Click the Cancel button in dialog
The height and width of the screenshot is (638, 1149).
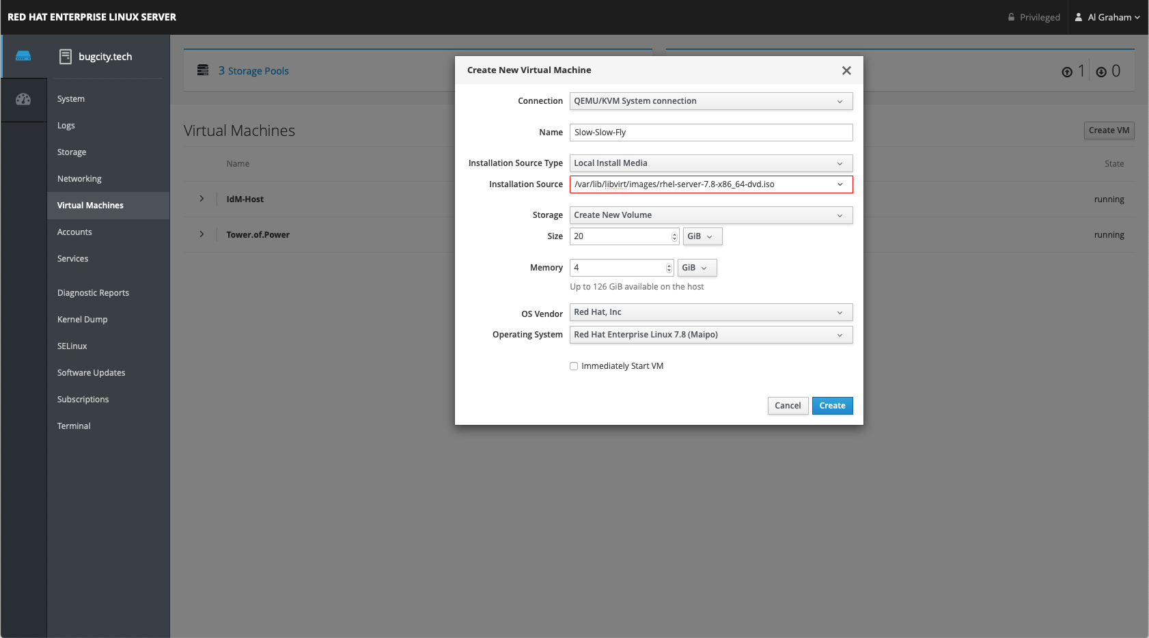(x=788, y=406)
